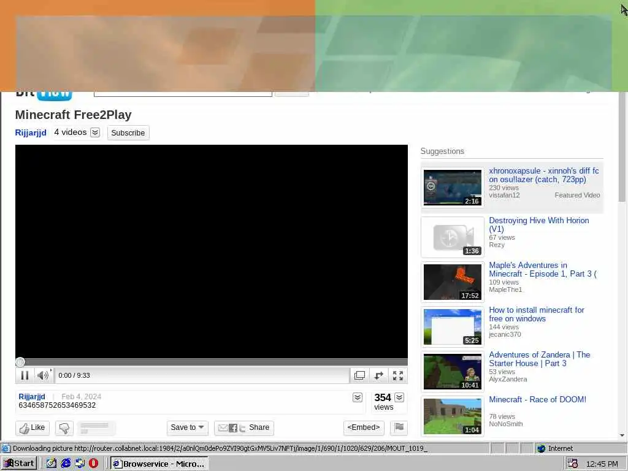
Task: Click the '634658752653469532' description text
Action: (x=57, y=405)
